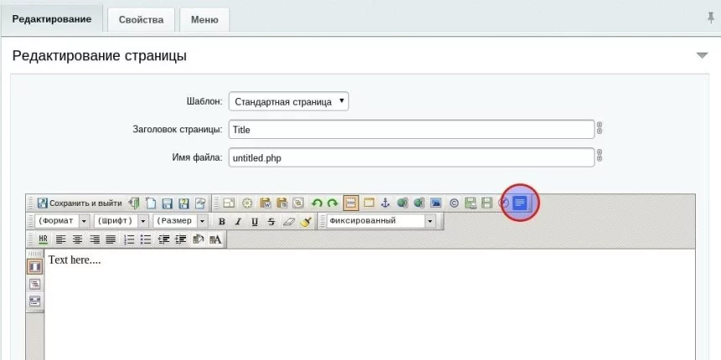Click the copyright symbol icon
This screenshot has height=360, width=721.
[x=454, y=203]
